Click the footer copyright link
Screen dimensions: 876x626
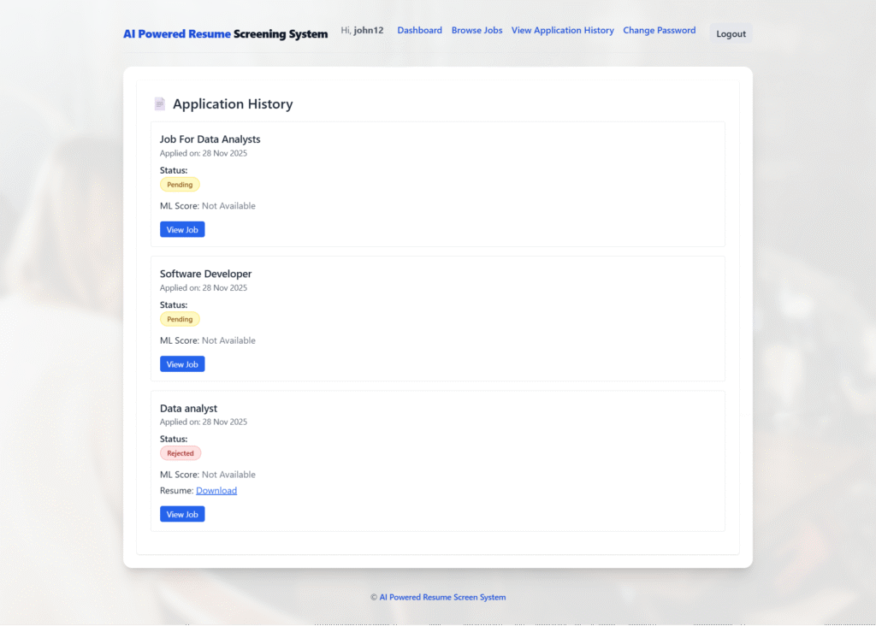pyautogui.click(x=437, y=597)
